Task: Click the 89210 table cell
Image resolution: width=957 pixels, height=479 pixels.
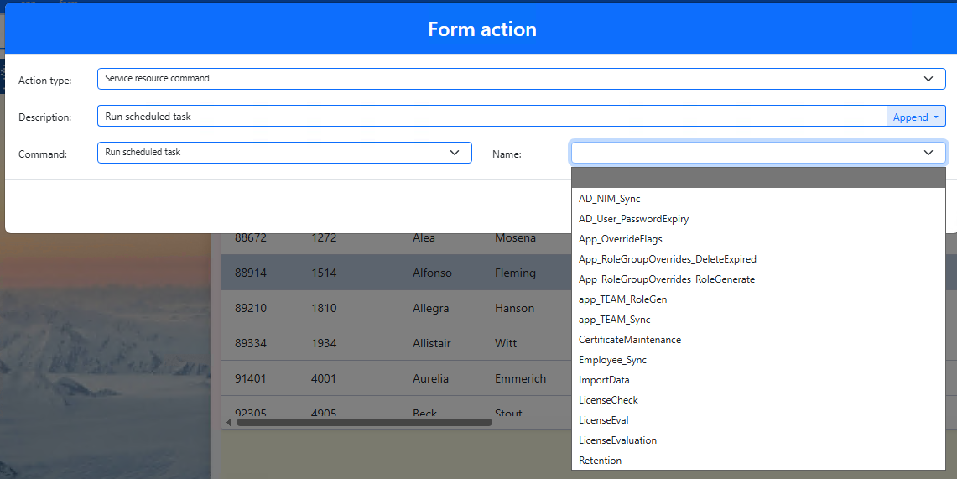Action: pyautogui.click(x=251, y=308)
